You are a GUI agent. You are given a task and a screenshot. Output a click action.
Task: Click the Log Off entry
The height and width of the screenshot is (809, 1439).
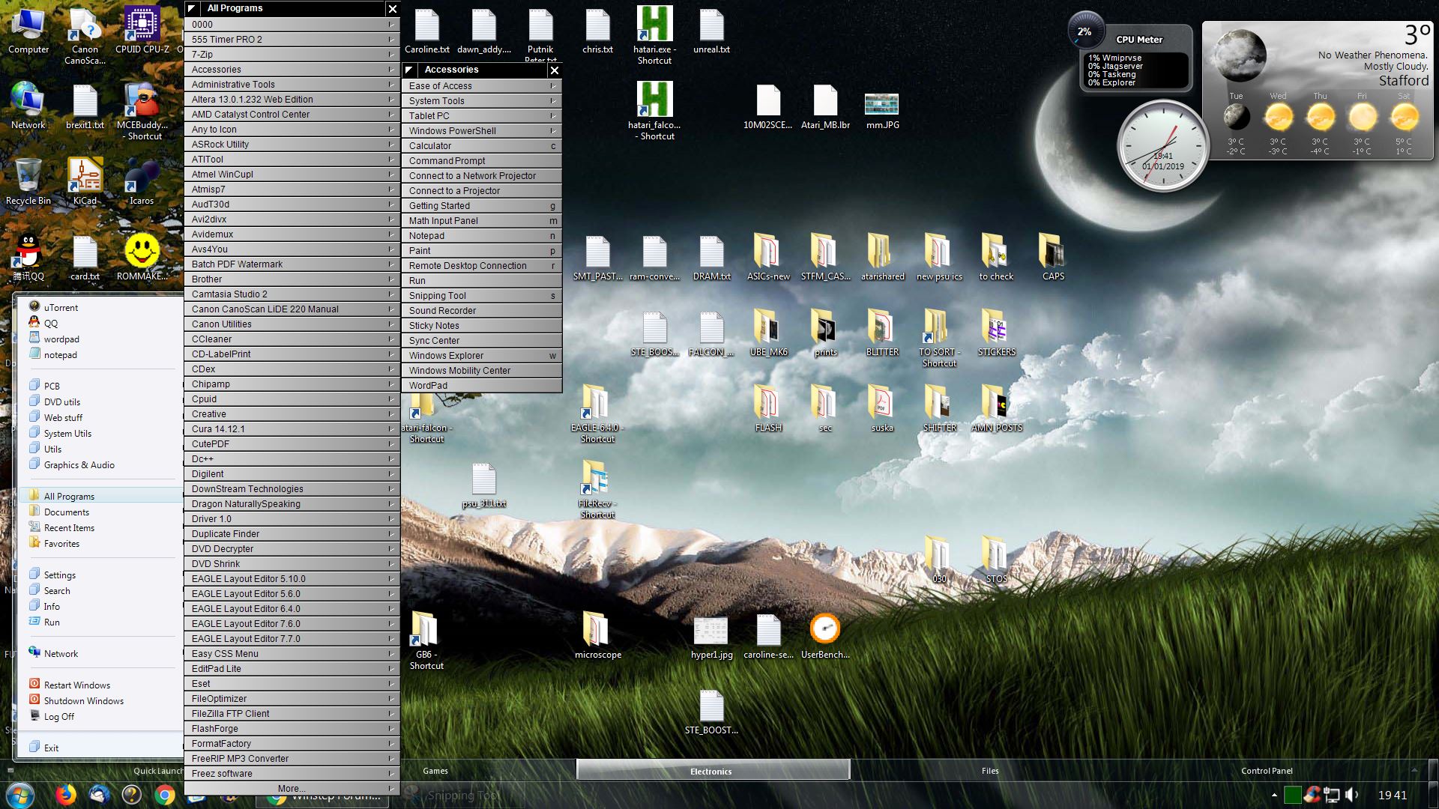[58, 716]
